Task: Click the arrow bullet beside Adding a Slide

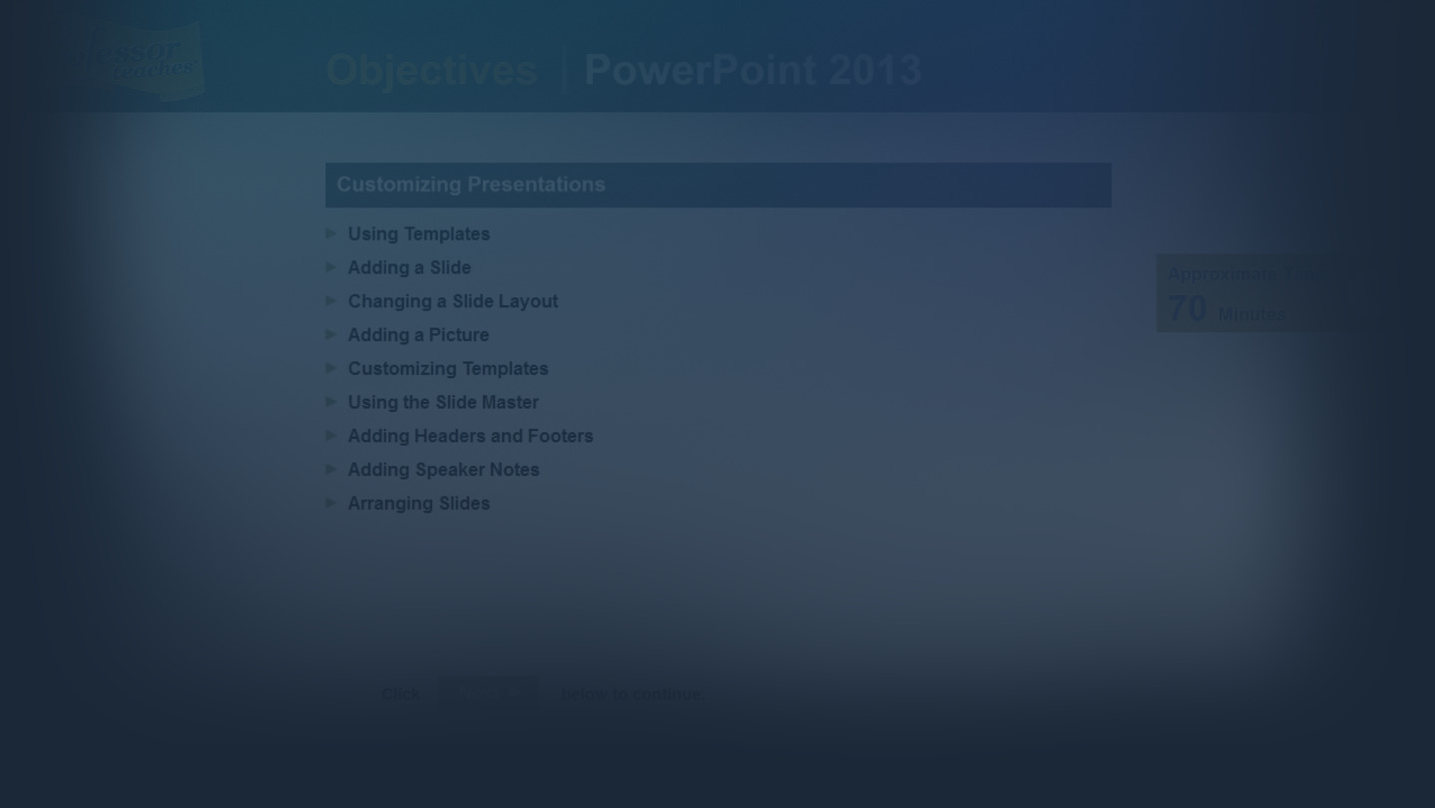Action: [x=331, y=267]
